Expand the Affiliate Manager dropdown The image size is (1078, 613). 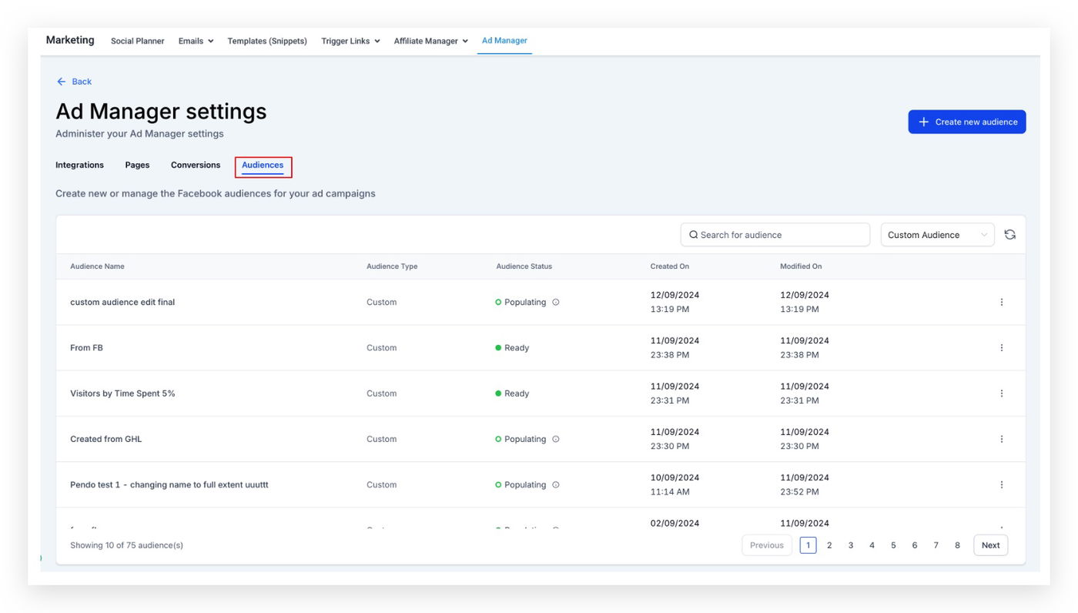click(x=430, y=41)
